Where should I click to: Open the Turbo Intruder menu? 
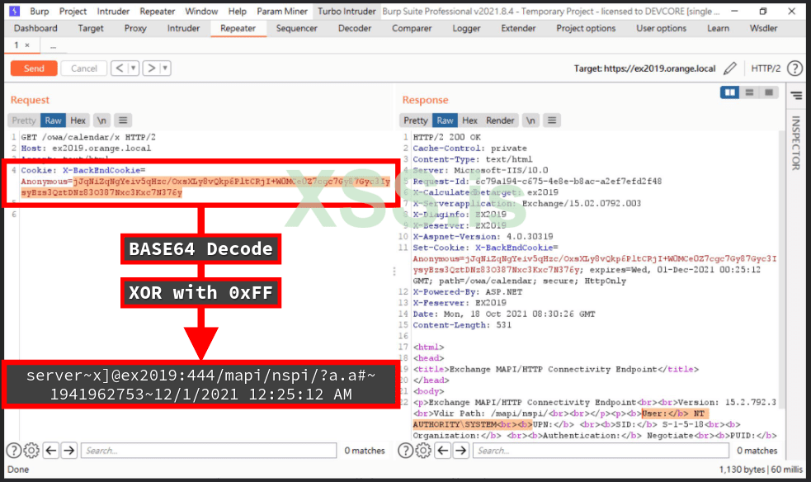pos(347,11)
